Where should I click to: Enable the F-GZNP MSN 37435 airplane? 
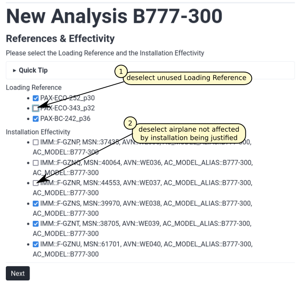point(36,142)
